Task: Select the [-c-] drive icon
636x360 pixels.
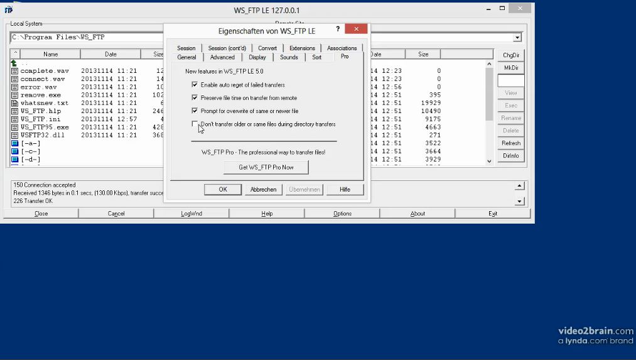Action: [x=14, y=151]
